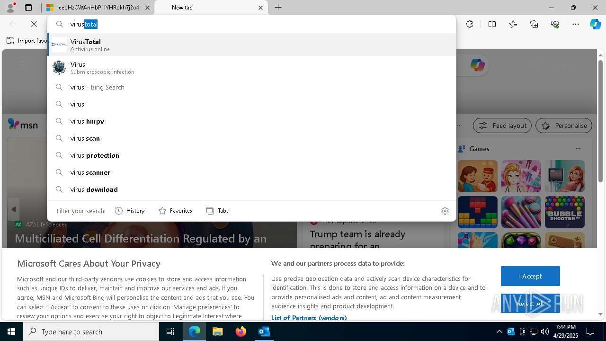Select Virus Submicroscopic infection suggestion
The image size is (606, 341).
coord(251,68)
